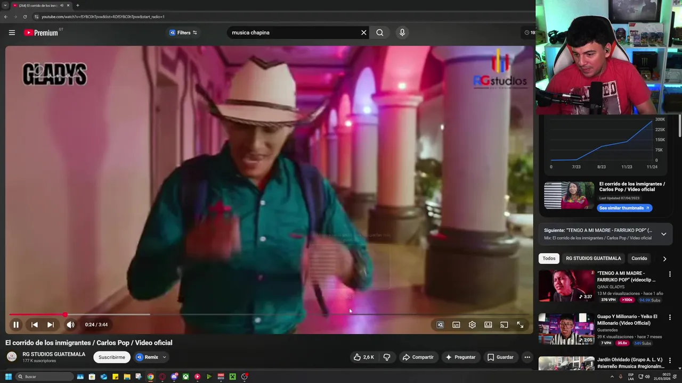Image resolution: width=682 pixels, height=383 pixels.
Task: Open Guapo Y Millonario video thumbnail
Action: click(x=566, y=329)
